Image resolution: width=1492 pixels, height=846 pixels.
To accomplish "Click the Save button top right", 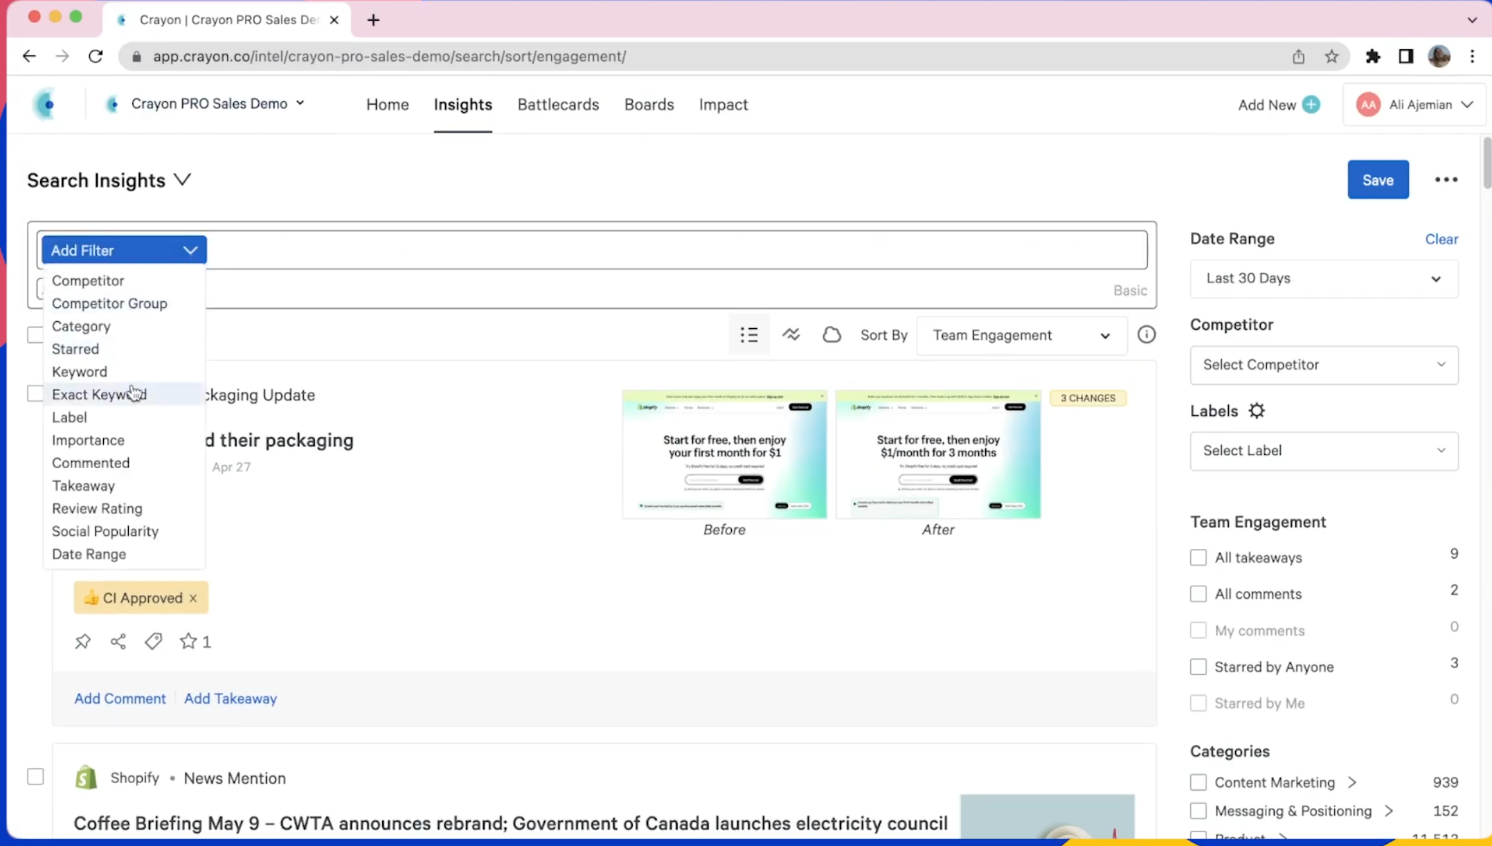I will tap(1378, 179).
